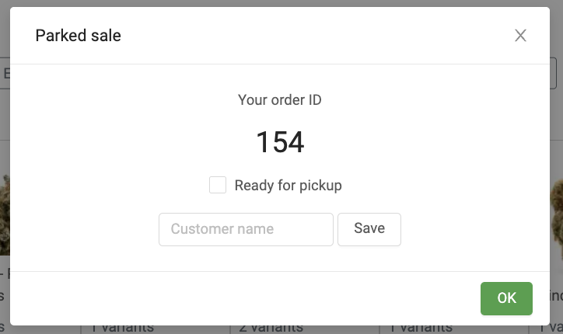Click empty footer area left of OK
The height and width of the screenshot is (334, 563).
click(x=233, y=298)
